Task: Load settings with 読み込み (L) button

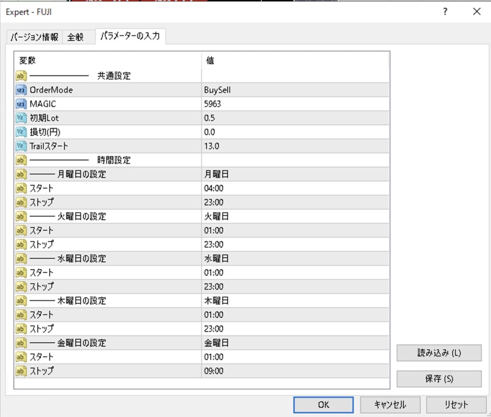Action: (439, 353)
